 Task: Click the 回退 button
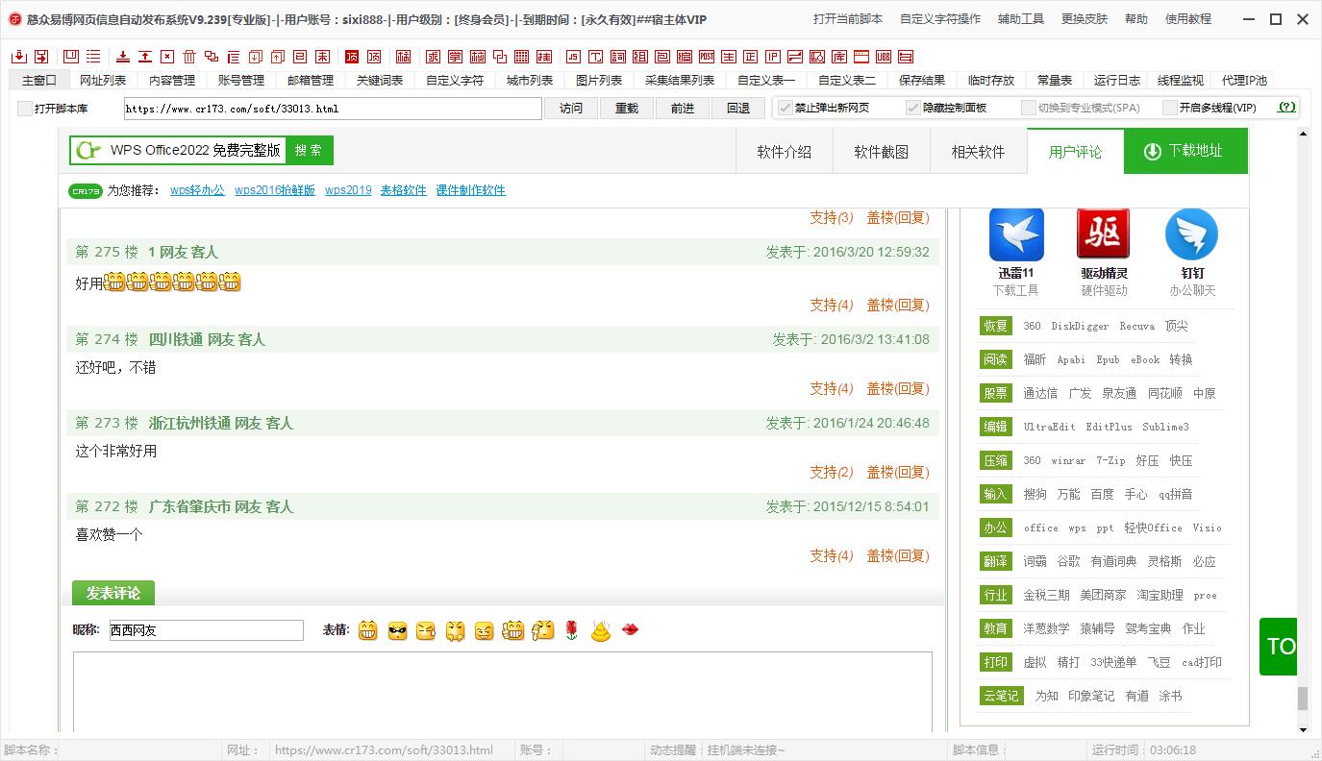tap(738, 109)
